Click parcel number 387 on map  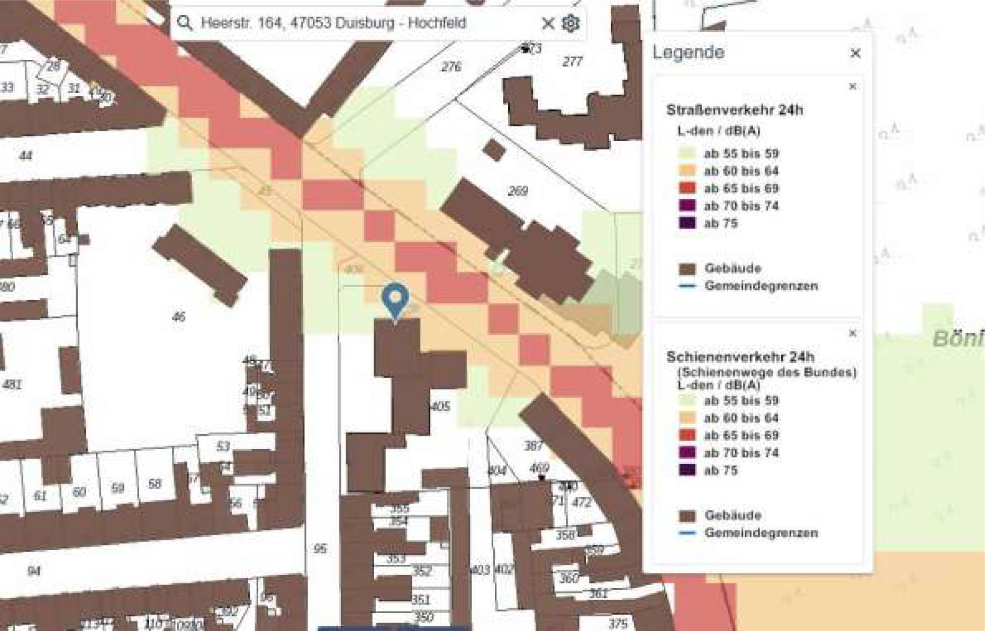coord(533,446)
